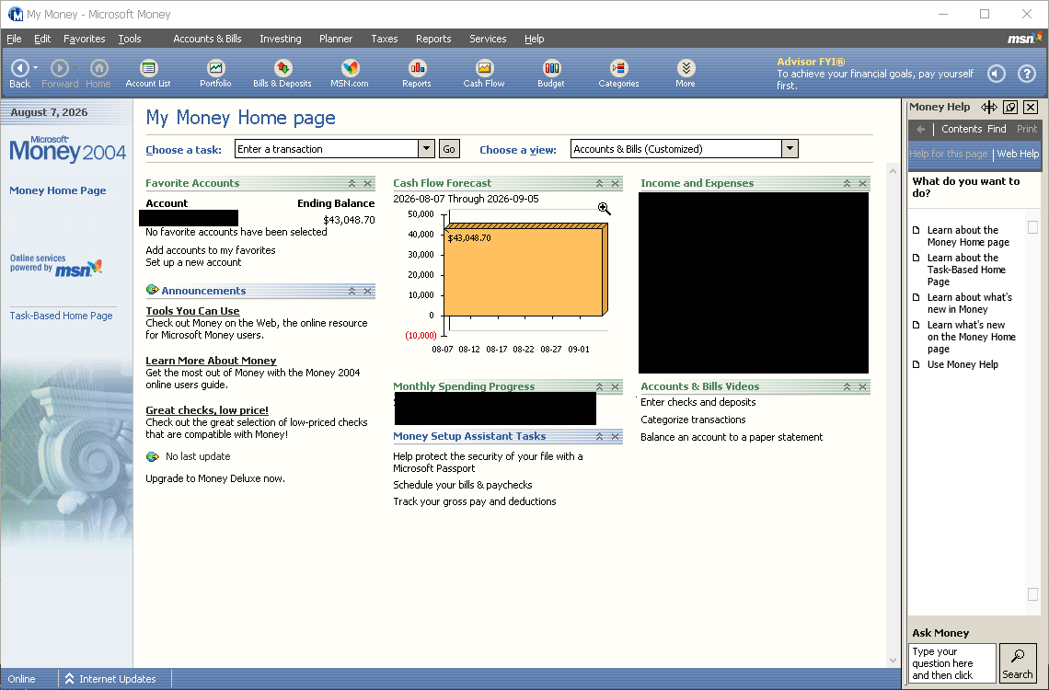Collapse the Money Setup Assistant Tasks section
Viewport: 1049px width, 690px height.
click(599, 437)
